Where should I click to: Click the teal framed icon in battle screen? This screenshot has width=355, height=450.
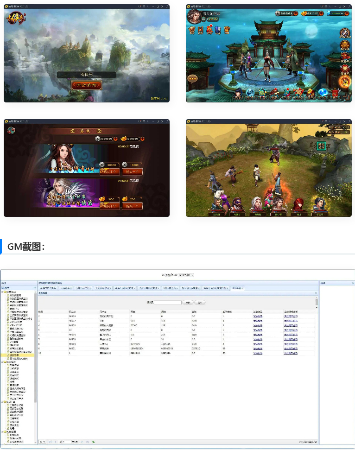[x=321, y=146]
